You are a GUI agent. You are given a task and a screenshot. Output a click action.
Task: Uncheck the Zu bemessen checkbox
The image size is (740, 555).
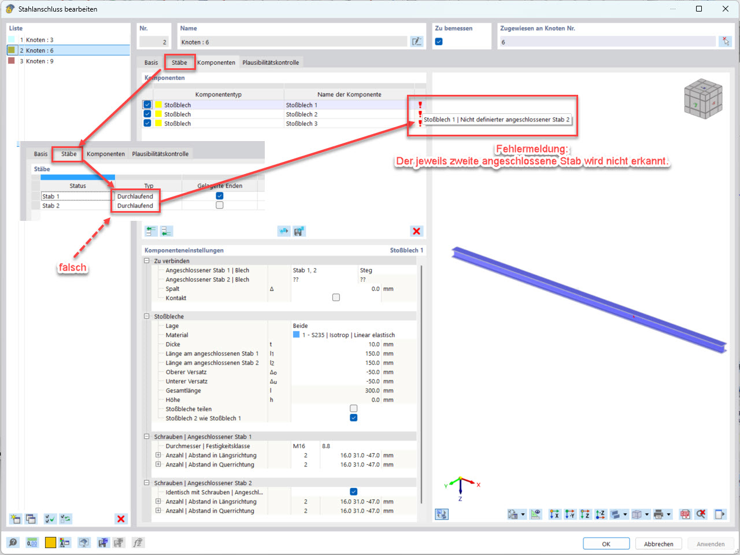point(438,41)
